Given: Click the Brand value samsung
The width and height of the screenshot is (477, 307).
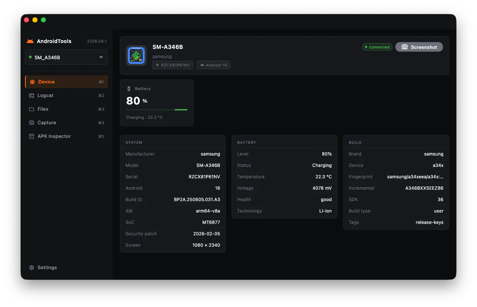Looking at the screenshot, I should (x=434, y=154).
